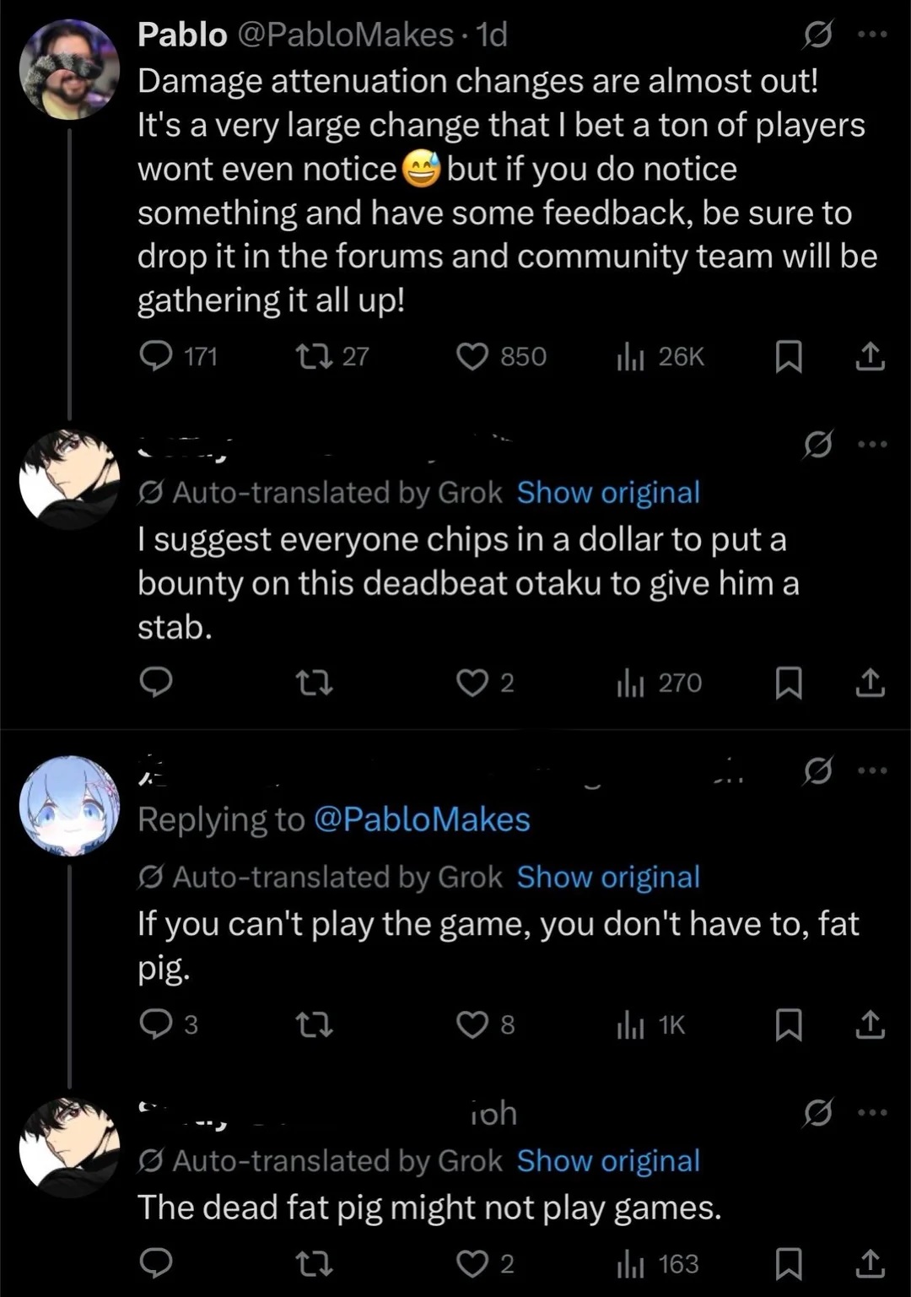Open Pablo's profile via display name
Screen dimensions: 911x1297
(182, 35)
